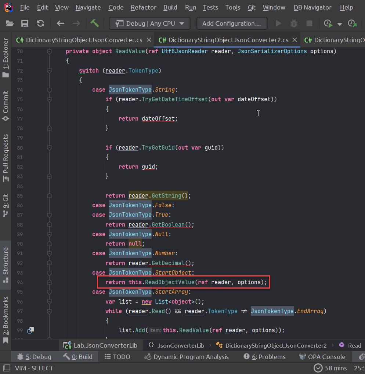
Task: Open the Git tool window
Action: pos(5,204)
